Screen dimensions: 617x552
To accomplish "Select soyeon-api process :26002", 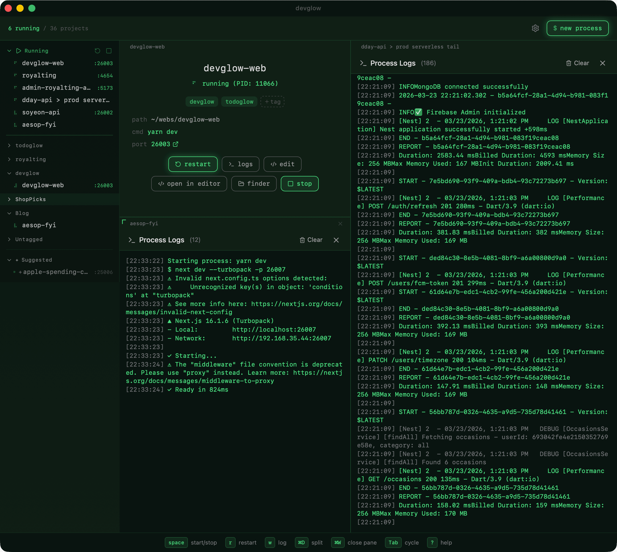I will [60, 112].
